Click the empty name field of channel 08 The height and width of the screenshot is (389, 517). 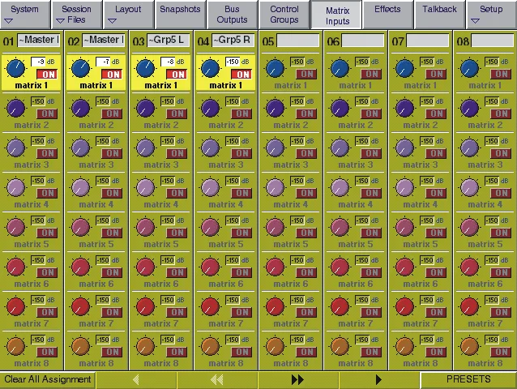coord(493,41)
